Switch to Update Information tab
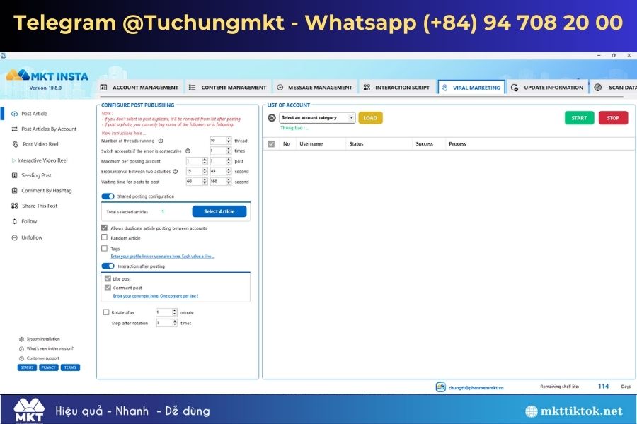637x424 pixels. pyautogui.click(x=548, y=87)
